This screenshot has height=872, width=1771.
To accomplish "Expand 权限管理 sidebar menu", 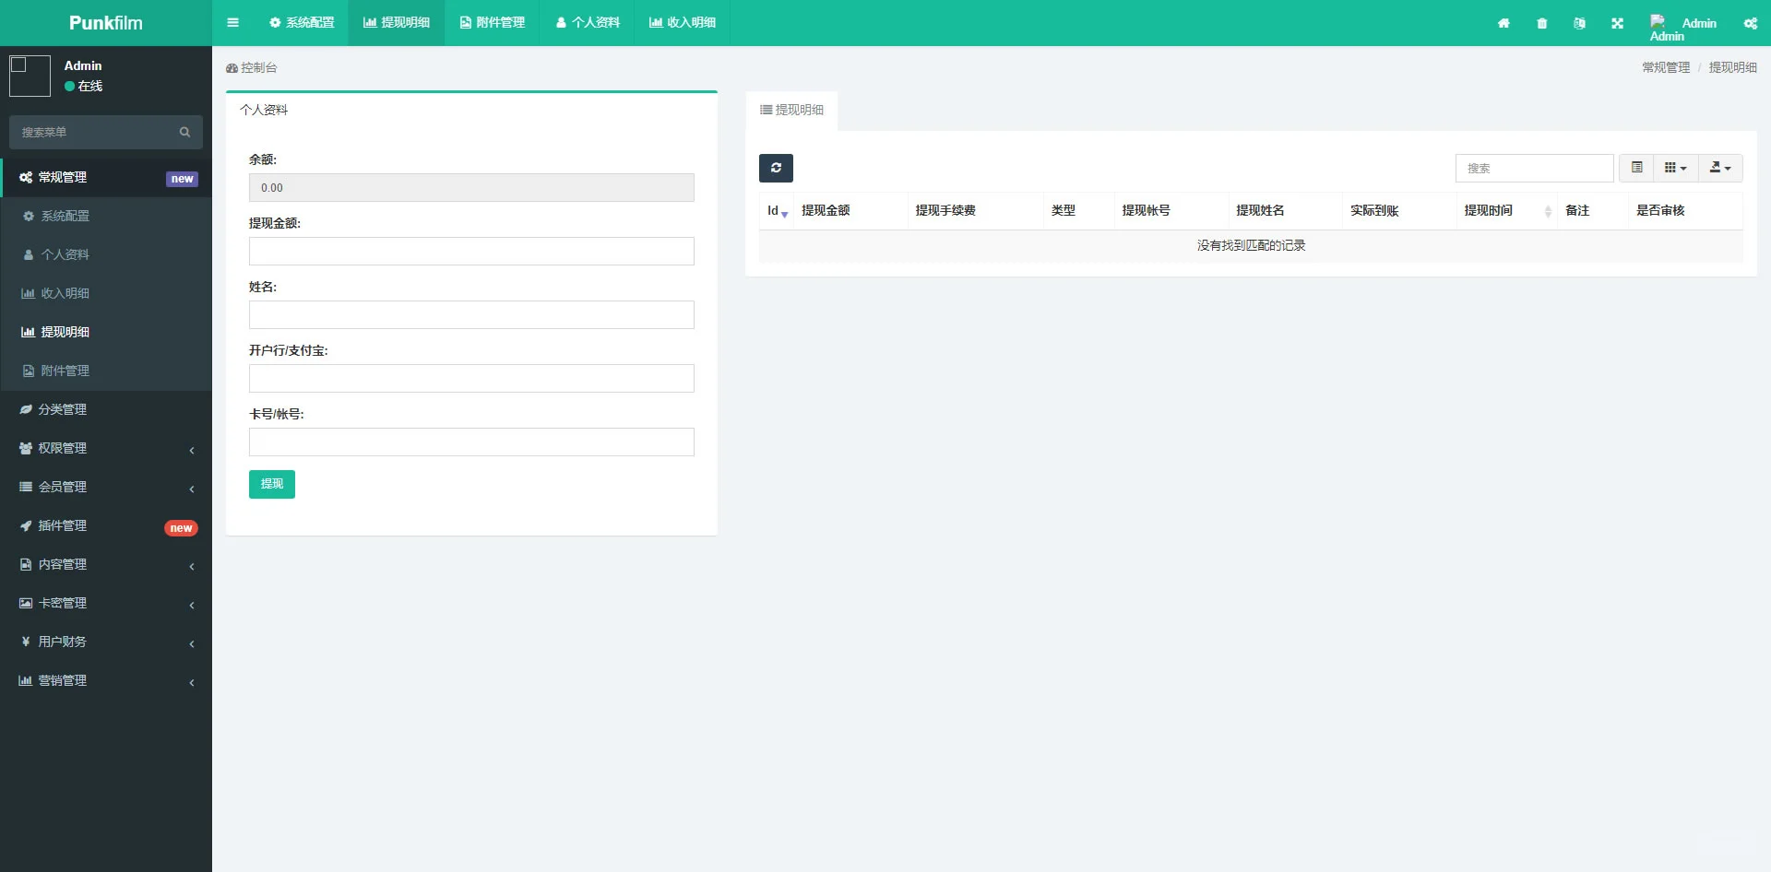I will 106,448.
